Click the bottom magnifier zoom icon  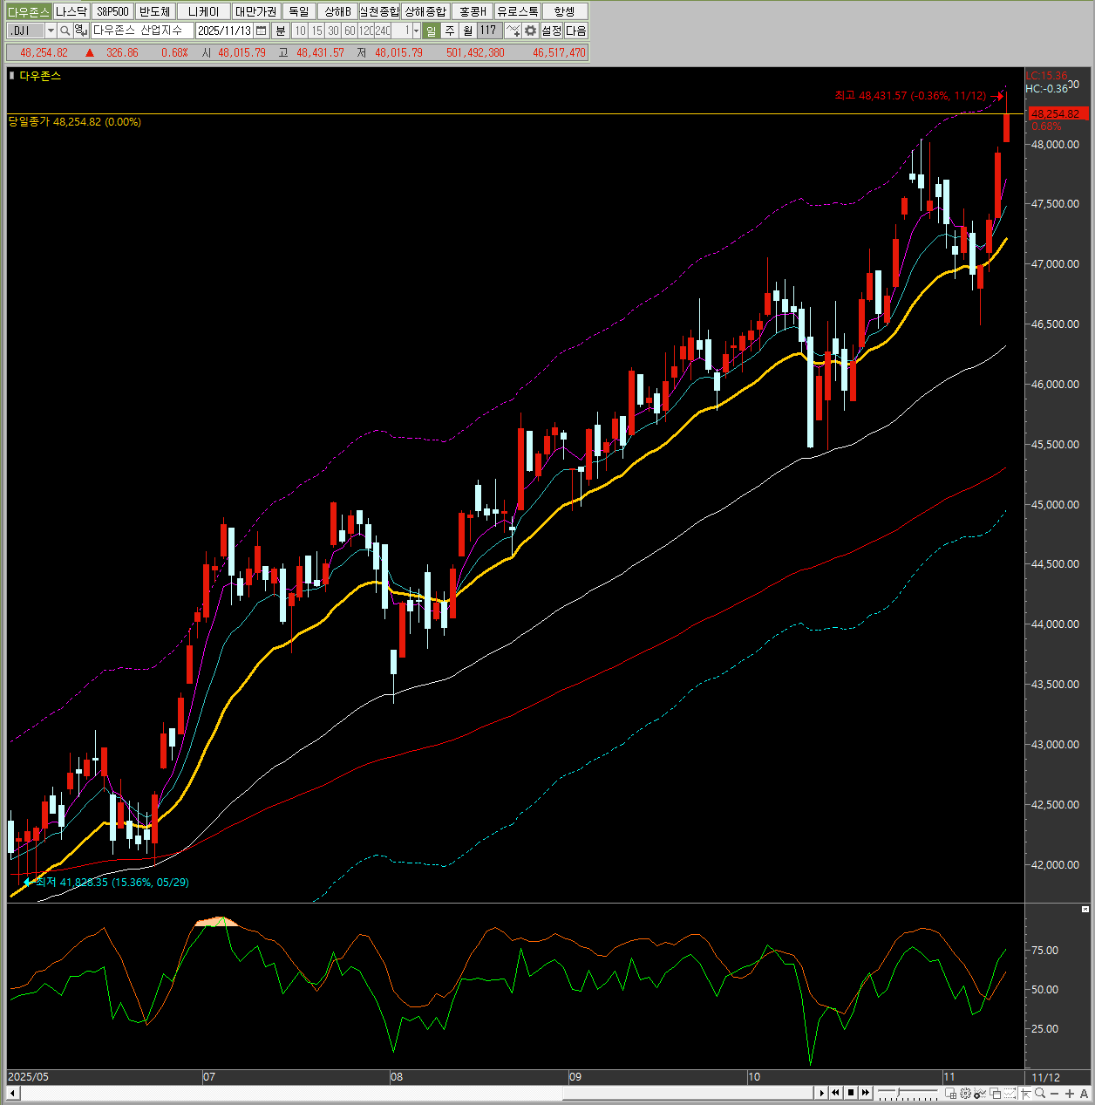tap(1040, 1093)
